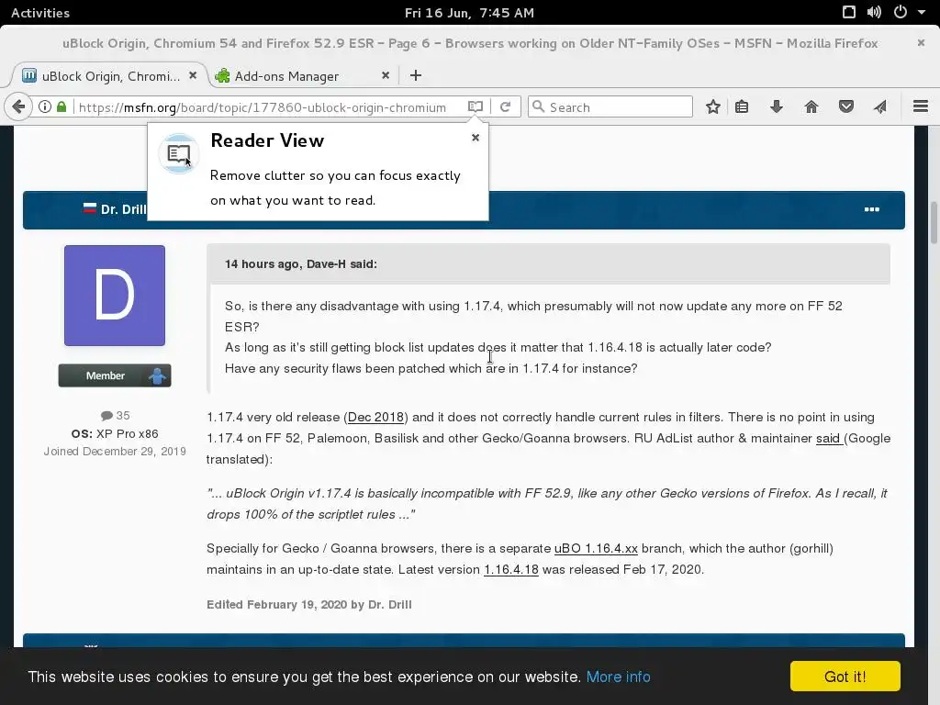Focus the Search input field
940x705 pixels.
pos(610,106)
